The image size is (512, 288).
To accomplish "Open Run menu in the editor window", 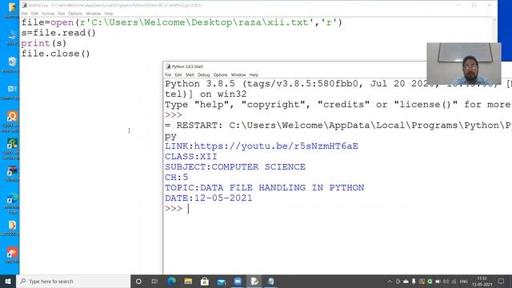I will [x=62, y=14].
